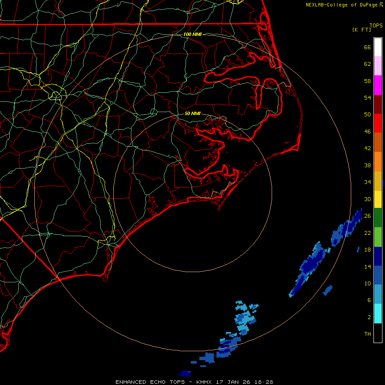Click the '66' legend value
The image size is (385, 385).
coord(367,47)
